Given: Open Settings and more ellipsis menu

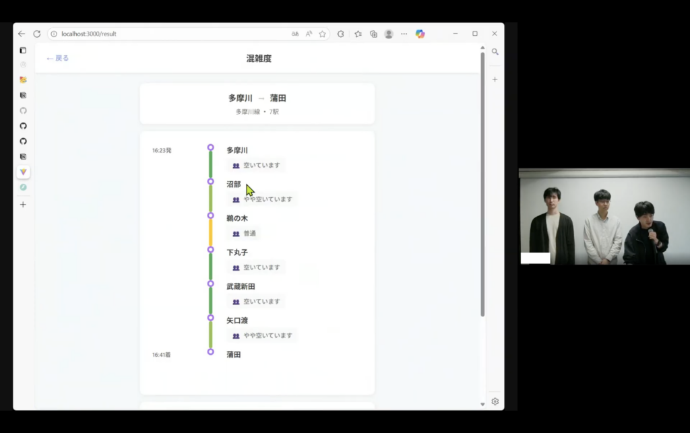Looking at the screenshot, I should pyautogui.click(x=404, y=34).
